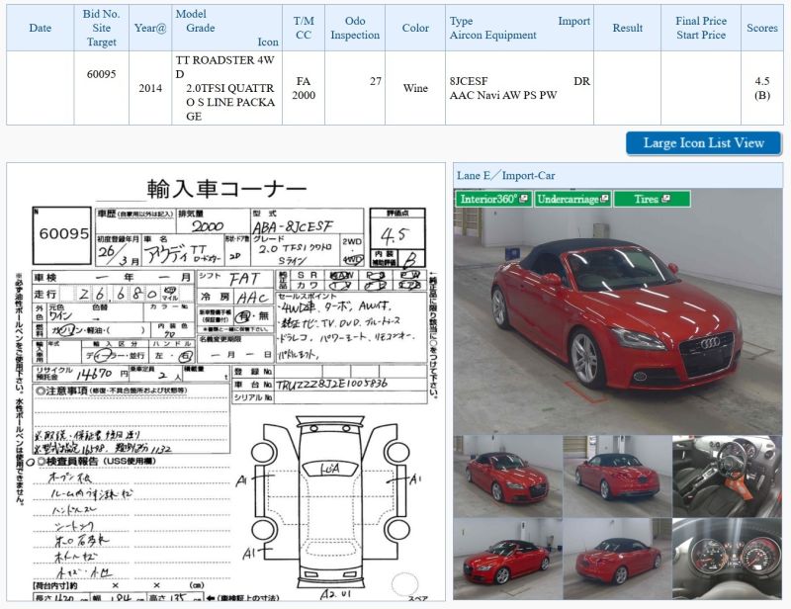Select 8JCESF type text

[x=469, y=81]
